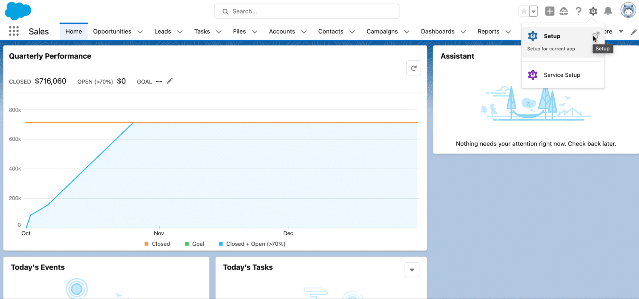Viewport: 639px width, 299px height.
Task: Click the green Goal legend swatch
Action: coord(187,244)
